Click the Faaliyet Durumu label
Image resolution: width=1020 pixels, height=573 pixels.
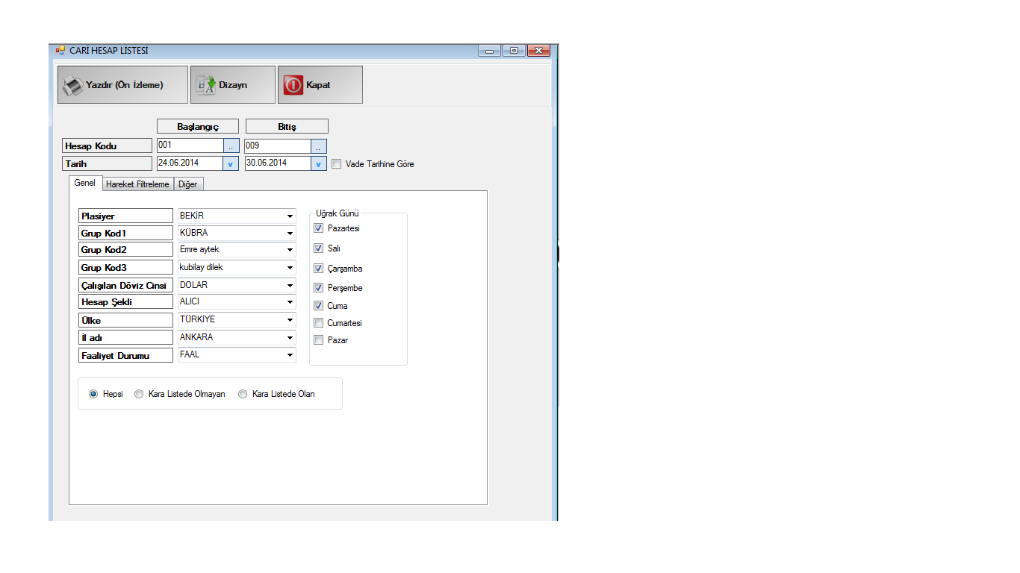coord(125,355)
